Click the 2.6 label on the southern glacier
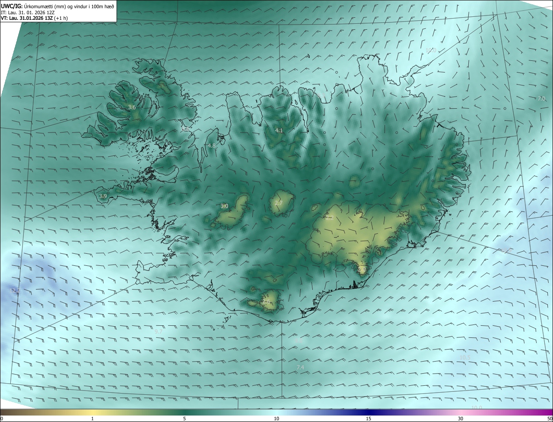Screen dimensions: 553x422 pyautogui.click(x=267, y=302)
